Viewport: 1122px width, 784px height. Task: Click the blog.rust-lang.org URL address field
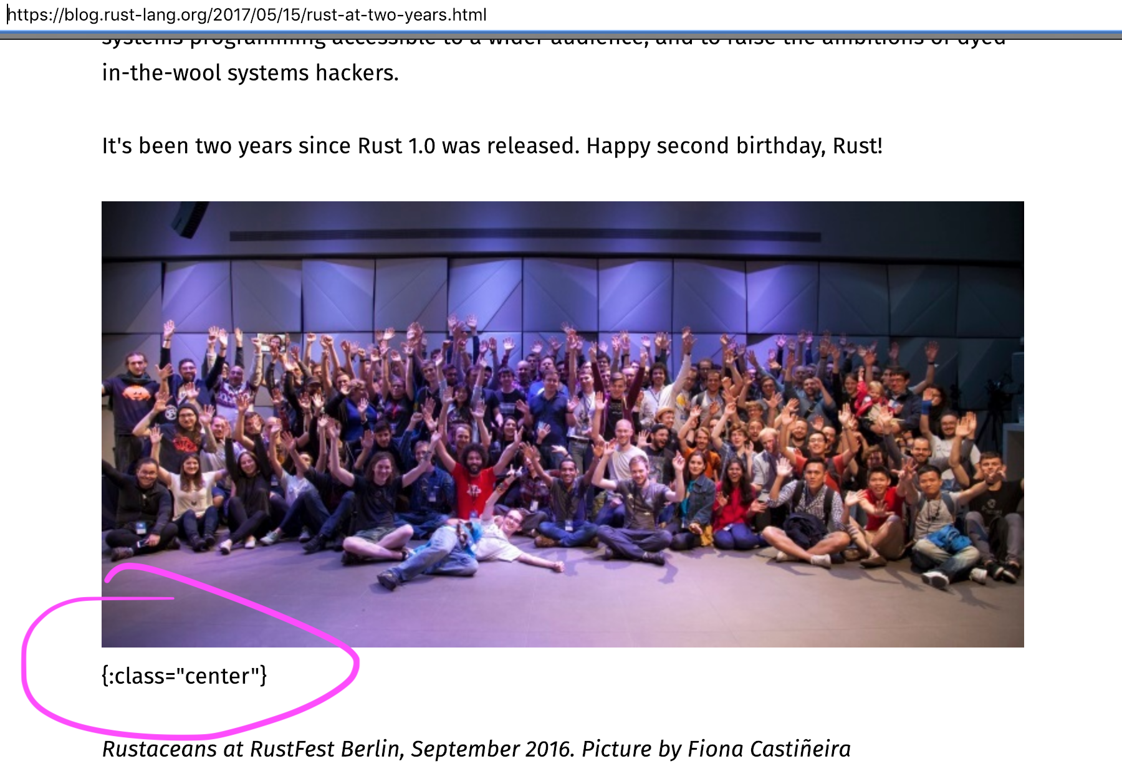pos(247,14)
